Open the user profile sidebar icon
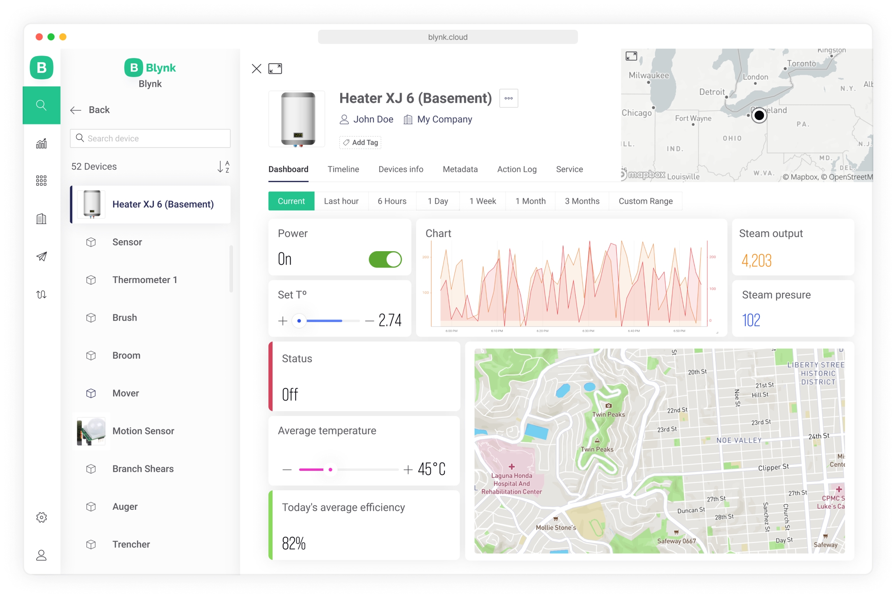Image resolution: width=896 pixels, height=598 pixels. click(41, 555)
